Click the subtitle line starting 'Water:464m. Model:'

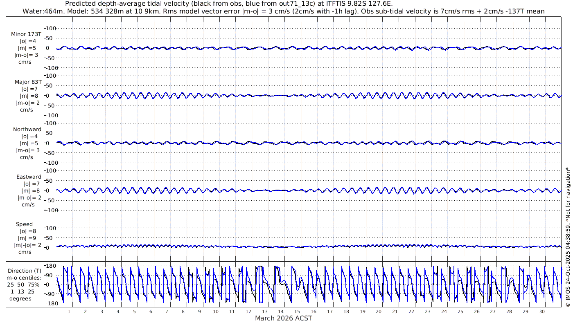tap(283, 11)
